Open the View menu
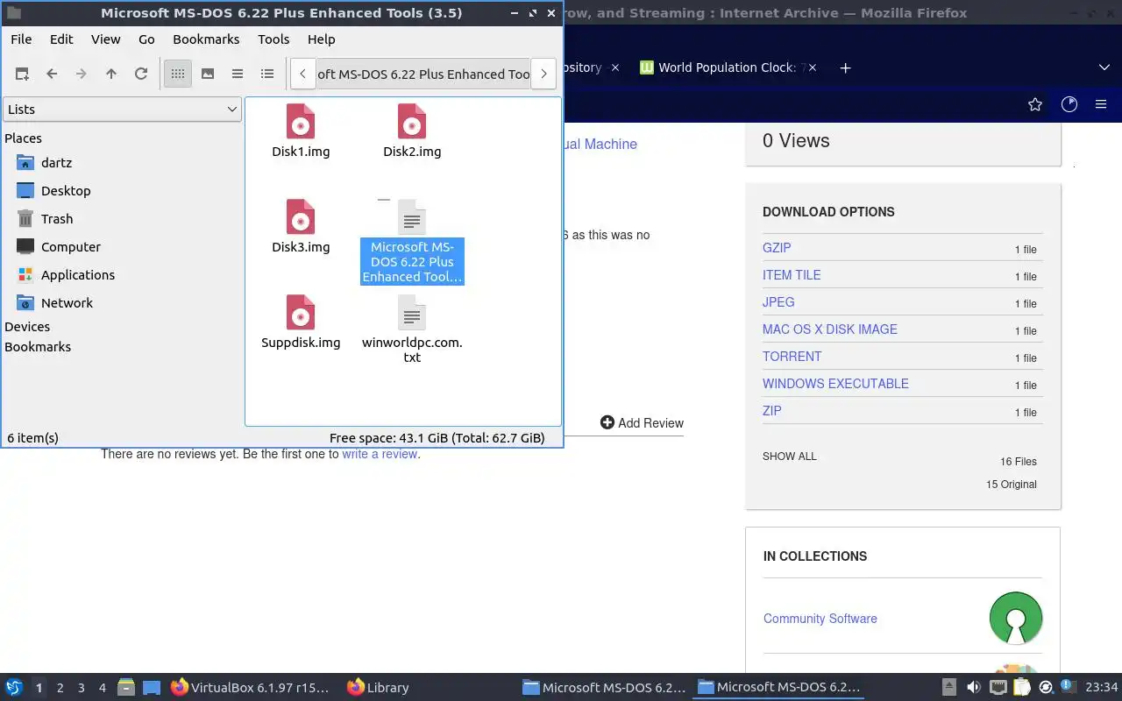1122x701 pixels. tap(106, 39)
